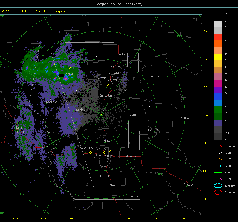
Task: Select the red 65–60 dBZ swatch
Action: pos(218,37)
